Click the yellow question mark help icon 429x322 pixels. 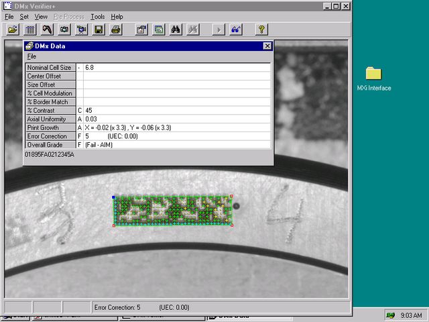pyautogui.click(x=261, y=30)
